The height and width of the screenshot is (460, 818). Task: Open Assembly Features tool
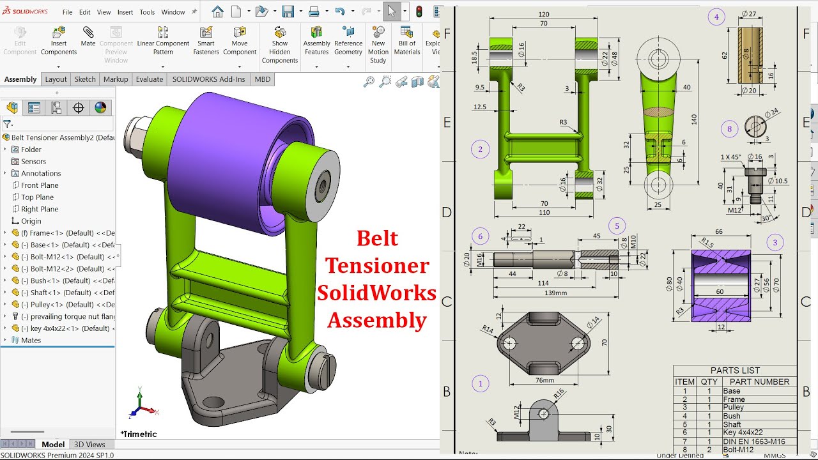[x=316, y=40]
